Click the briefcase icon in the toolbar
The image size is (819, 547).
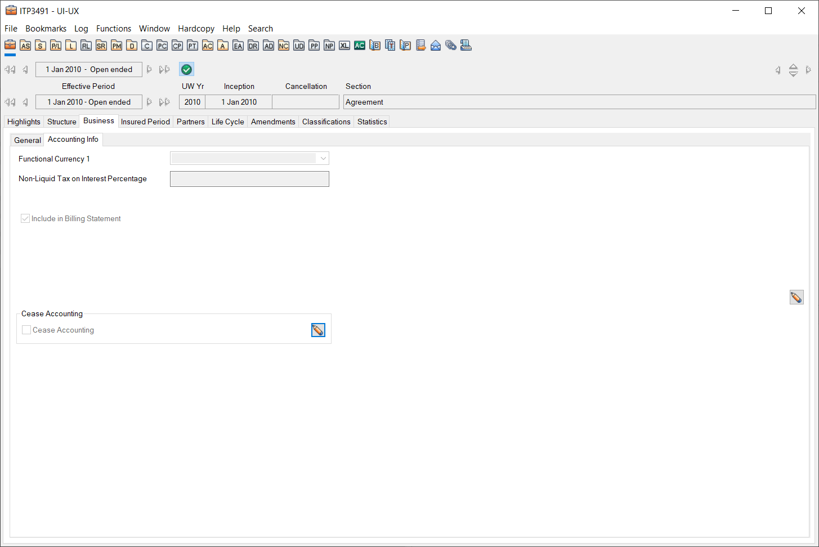click(x=10, y=45)
